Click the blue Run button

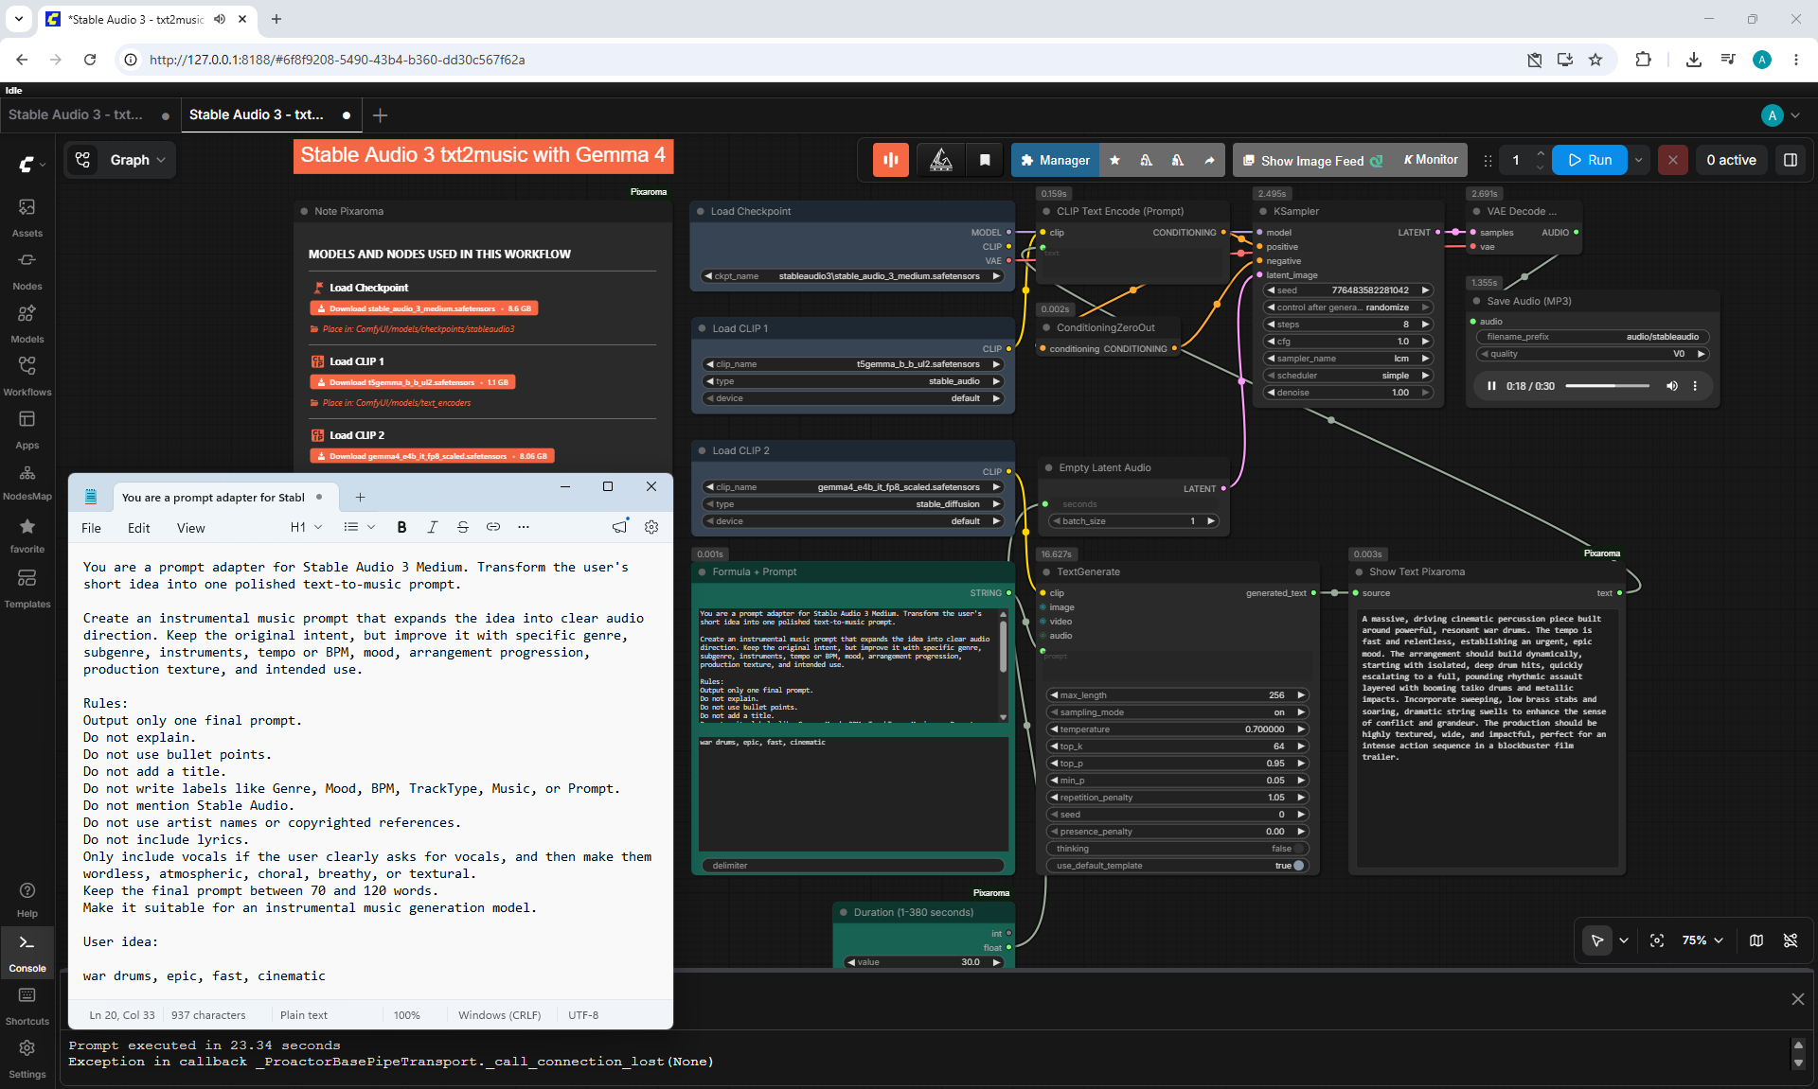click(1591, 160)
